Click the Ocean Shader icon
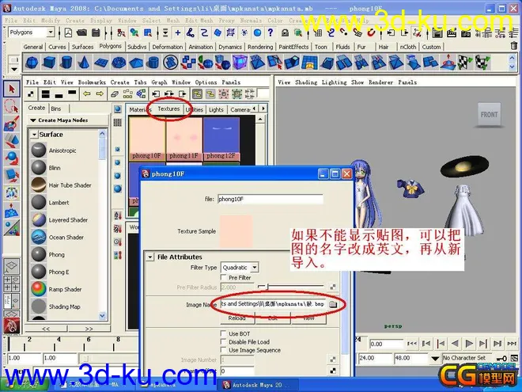522x392 pixels. coord(39,237)
